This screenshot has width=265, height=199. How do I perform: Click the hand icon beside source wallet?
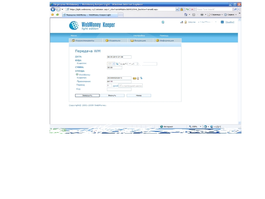(138, 78)
